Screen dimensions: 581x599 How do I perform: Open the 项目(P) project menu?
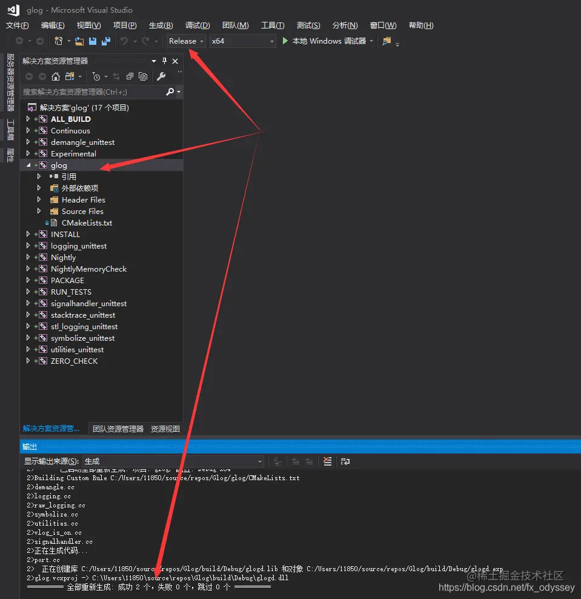[x=125, y=25]
